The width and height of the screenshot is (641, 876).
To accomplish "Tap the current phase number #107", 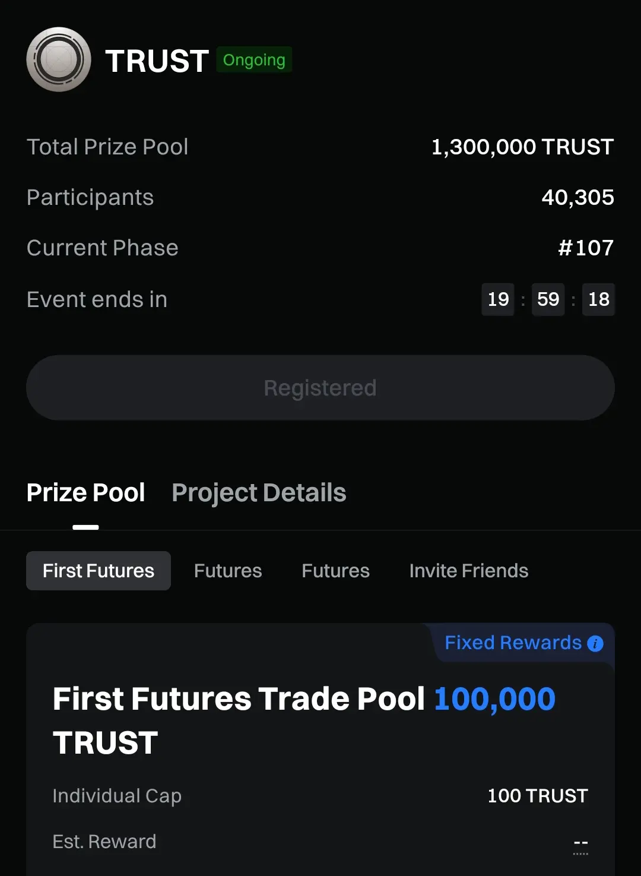I will click(586, 248).
